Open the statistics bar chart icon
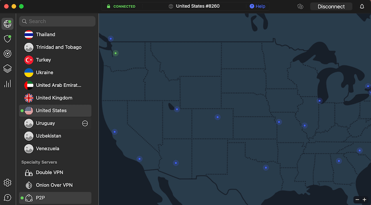 click(x=7, y=84)
